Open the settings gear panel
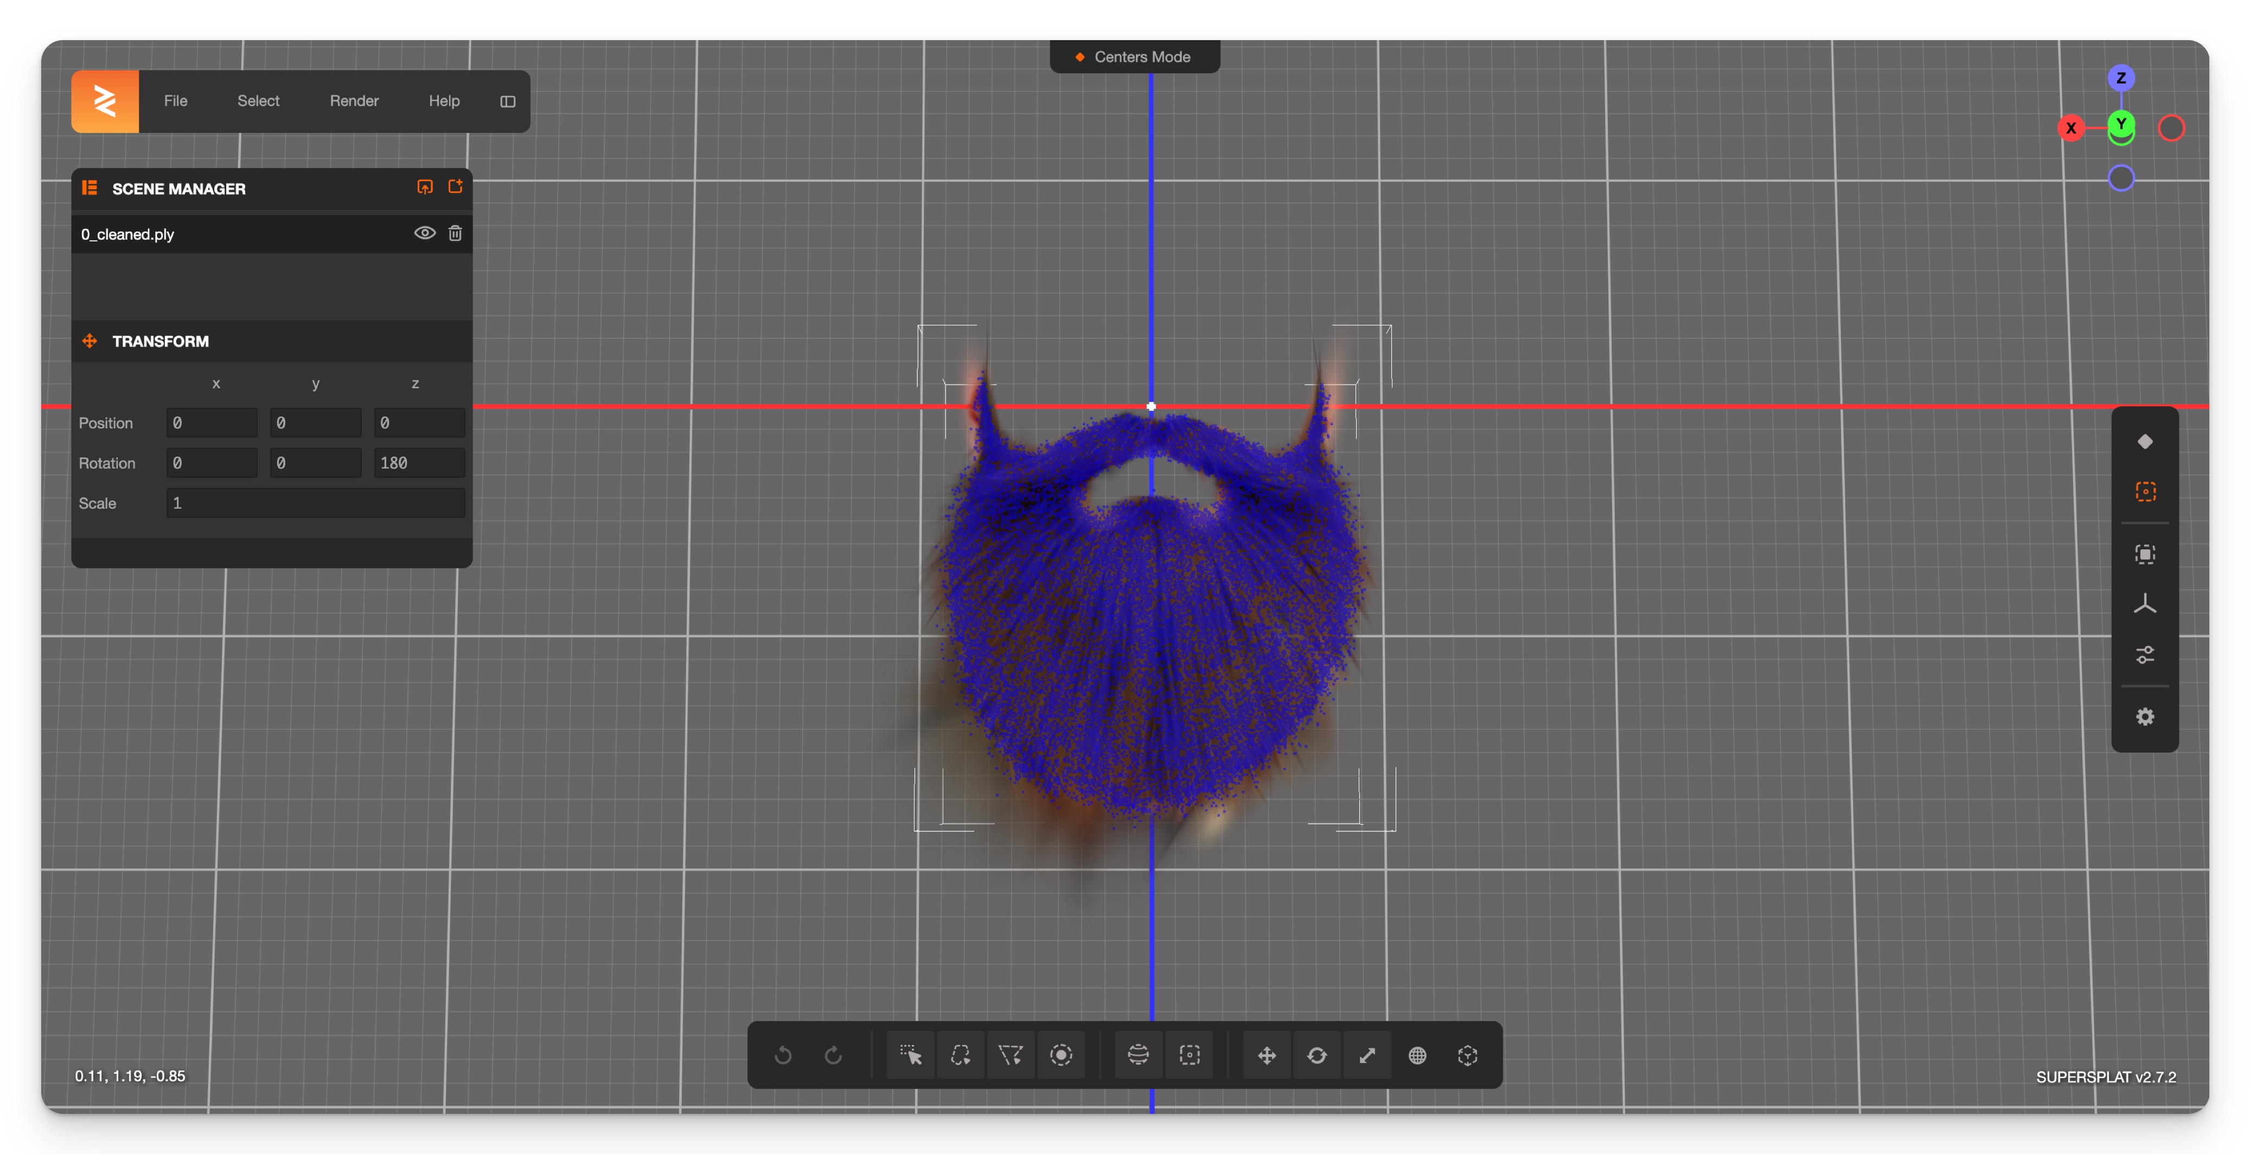 (x=2144, y=717)
